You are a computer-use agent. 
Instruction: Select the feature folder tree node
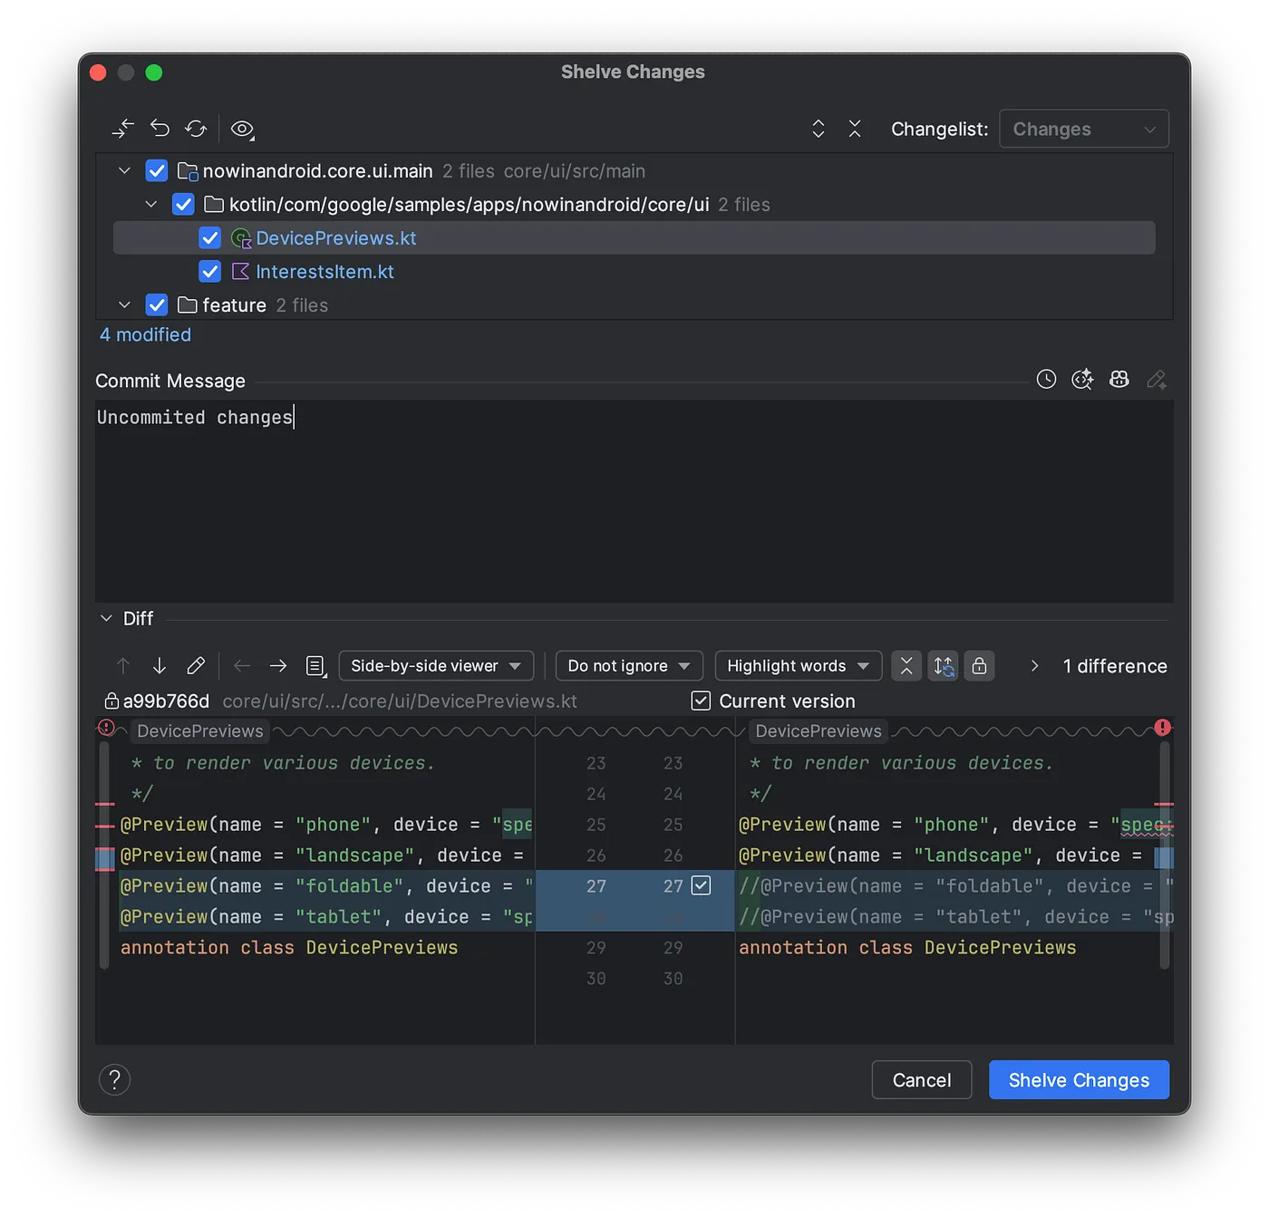[234, 305]
